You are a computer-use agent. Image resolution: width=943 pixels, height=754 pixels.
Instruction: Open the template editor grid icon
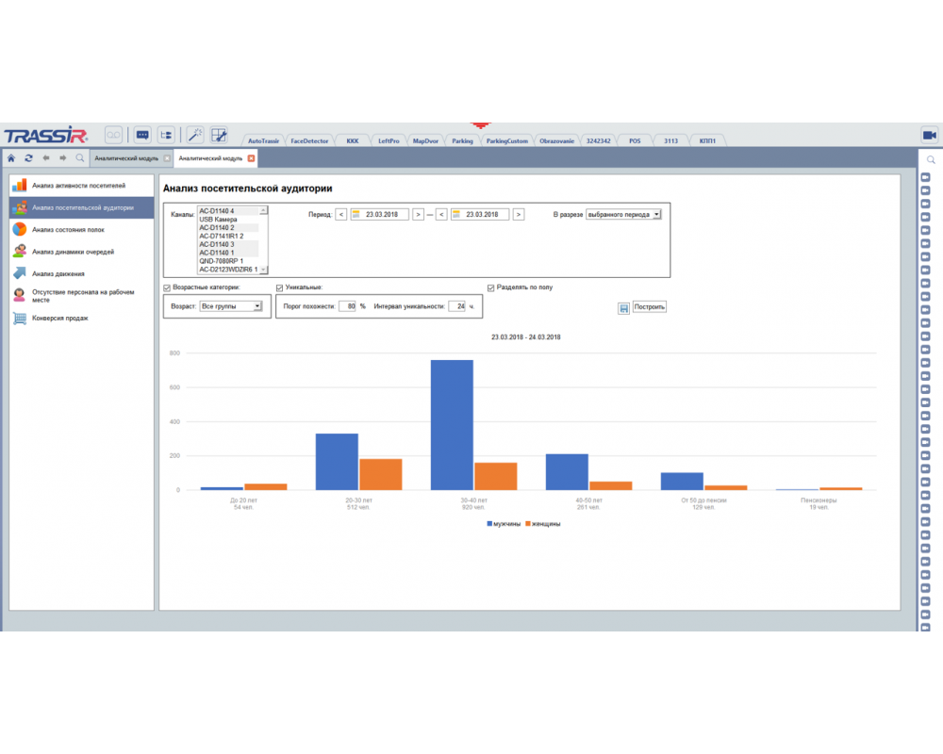point(219,135)
